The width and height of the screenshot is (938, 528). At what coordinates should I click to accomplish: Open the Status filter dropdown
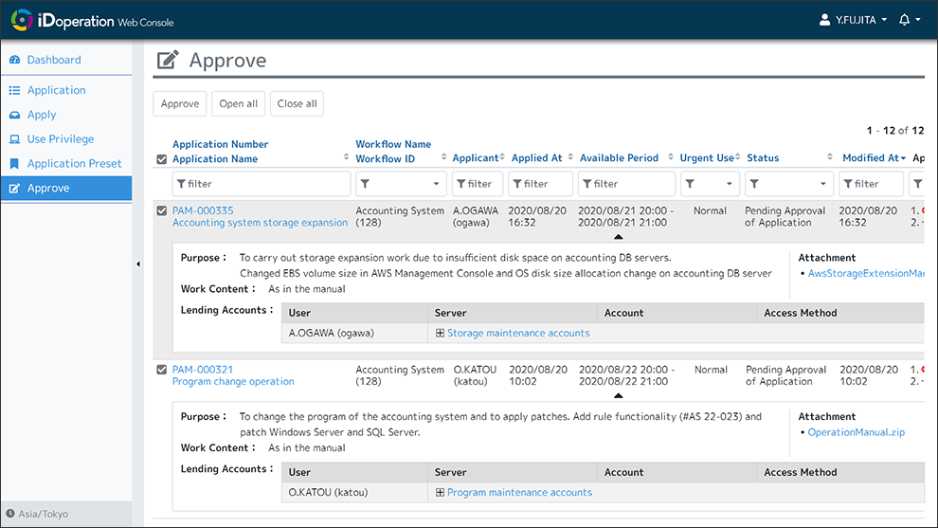point(788,184)
